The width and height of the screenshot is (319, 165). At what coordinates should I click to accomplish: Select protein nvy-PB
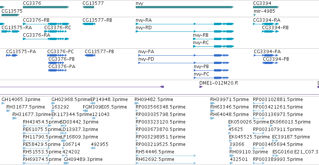[x=211, y=70]
